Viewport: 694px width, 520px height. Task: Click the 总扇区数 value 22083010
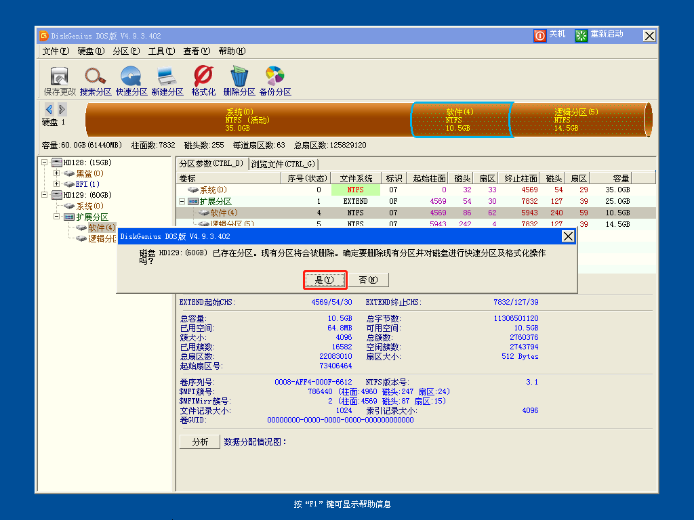335,356
